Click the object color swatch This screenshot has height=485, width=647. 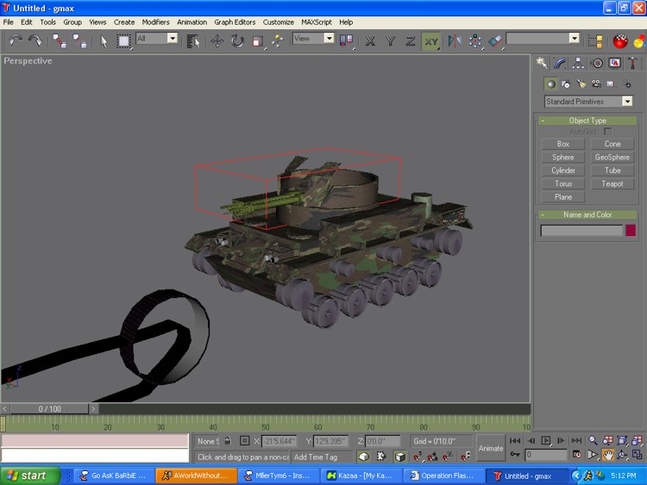tap(631, 231)
